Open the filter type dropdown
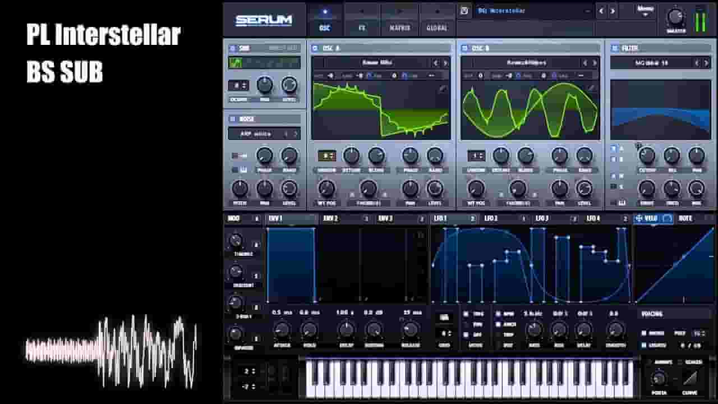This screenshot has height=404, width=718. [651, 63]
